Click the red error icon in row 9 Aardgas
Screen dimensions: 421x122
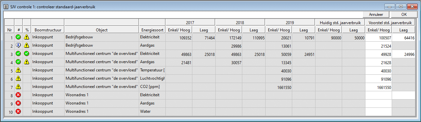[18, 103]
